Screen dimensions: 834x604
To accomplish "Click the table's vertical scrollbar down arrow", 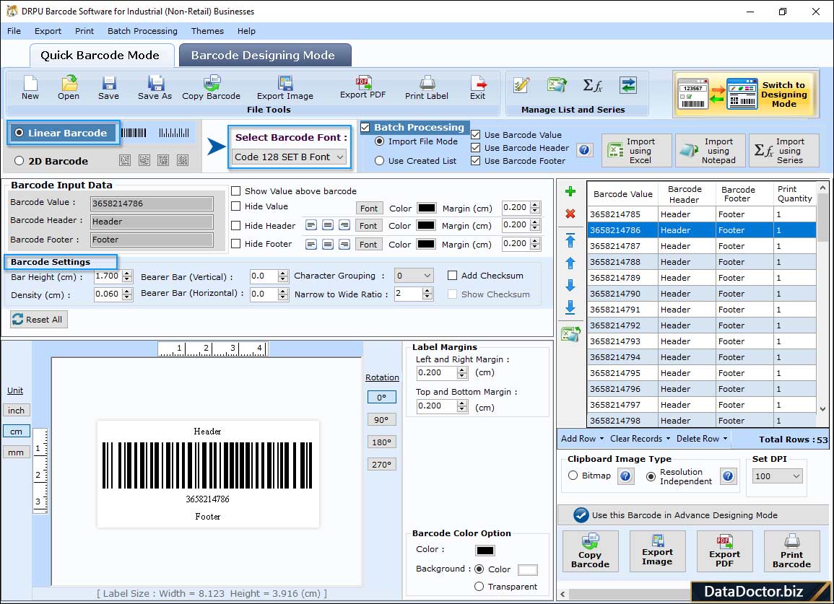I will 822,409.
